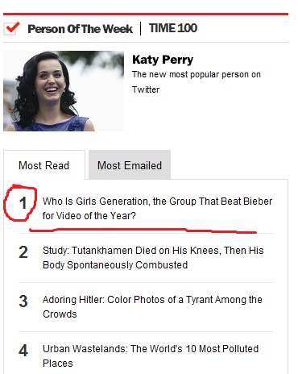Click 'Crowds' text under Hitler article

tap(60, 314)
